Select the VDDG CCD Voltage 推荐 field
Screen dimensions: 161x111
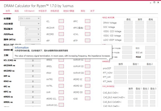pos(140,31)
